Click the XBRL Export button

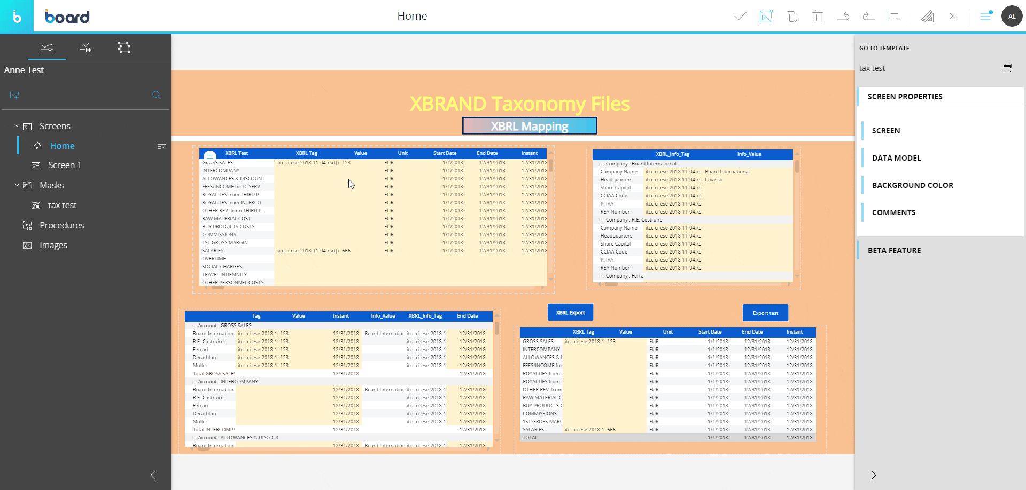[570, 313]
